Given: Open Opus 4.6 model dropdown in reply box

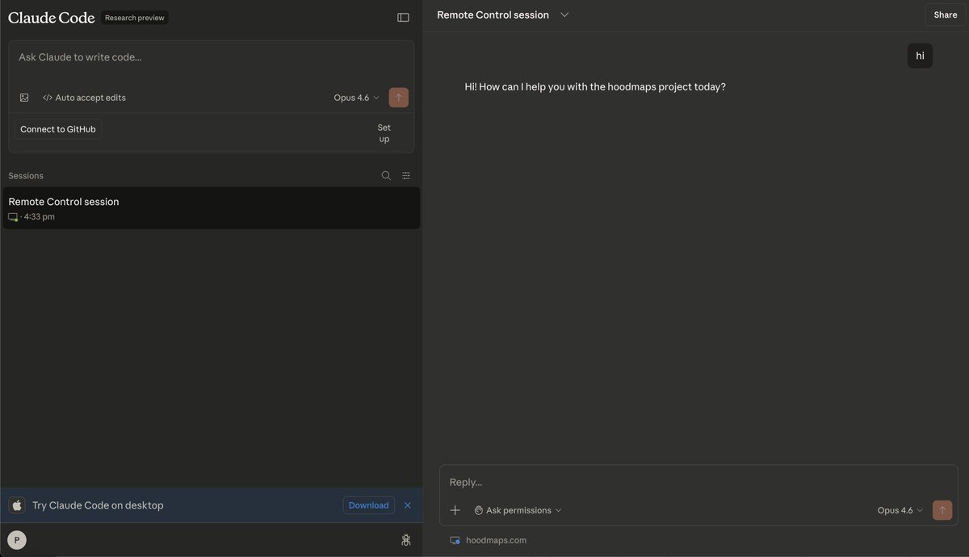Looking at the screenshot, I should click(900, 510).
